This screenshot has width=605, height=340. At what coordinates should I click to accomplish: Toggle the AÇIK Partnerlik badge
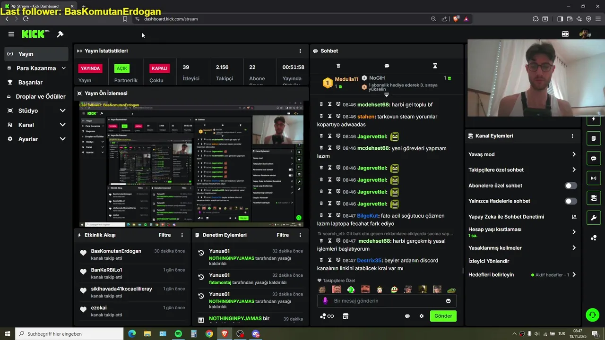click(x=122, y=68)
